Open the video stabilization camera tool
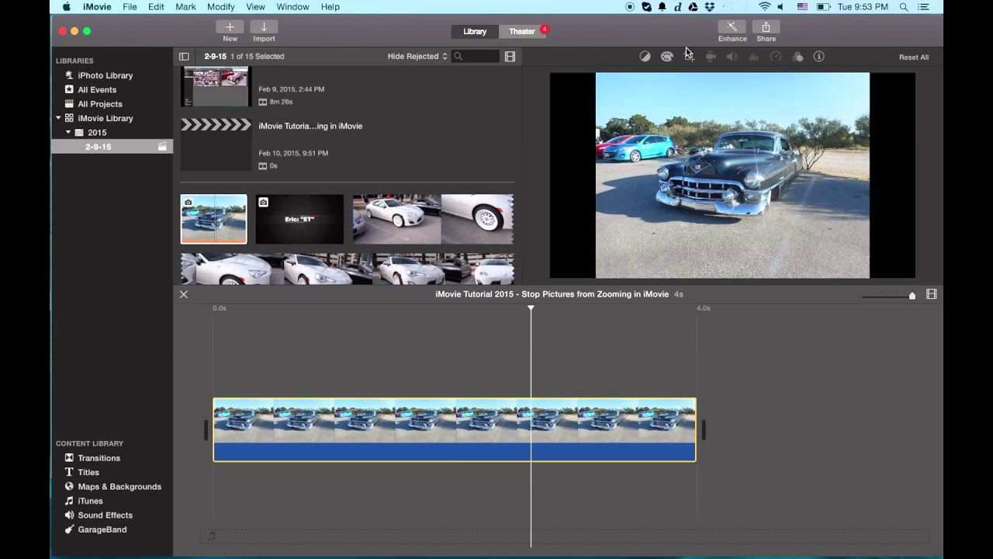993x559 pixels. click(x=711, y=57)
